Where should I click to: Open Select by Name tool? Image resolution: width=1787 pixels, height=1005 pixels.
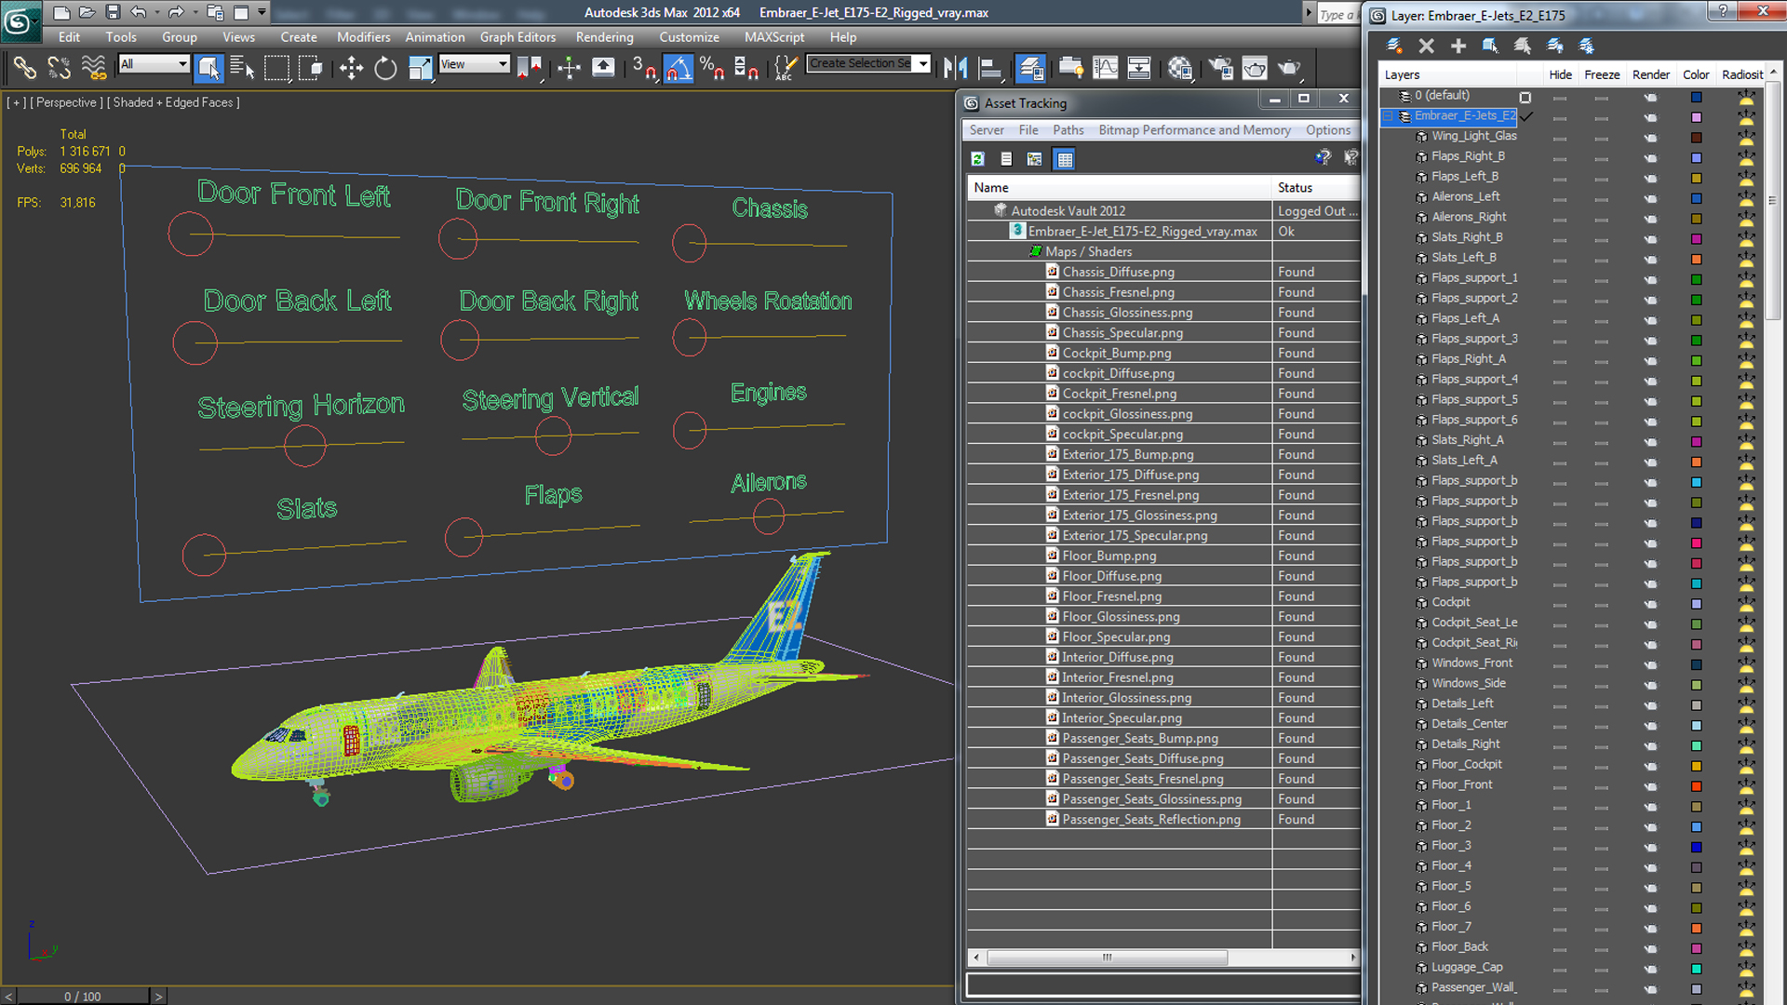(x=242, y=68)
